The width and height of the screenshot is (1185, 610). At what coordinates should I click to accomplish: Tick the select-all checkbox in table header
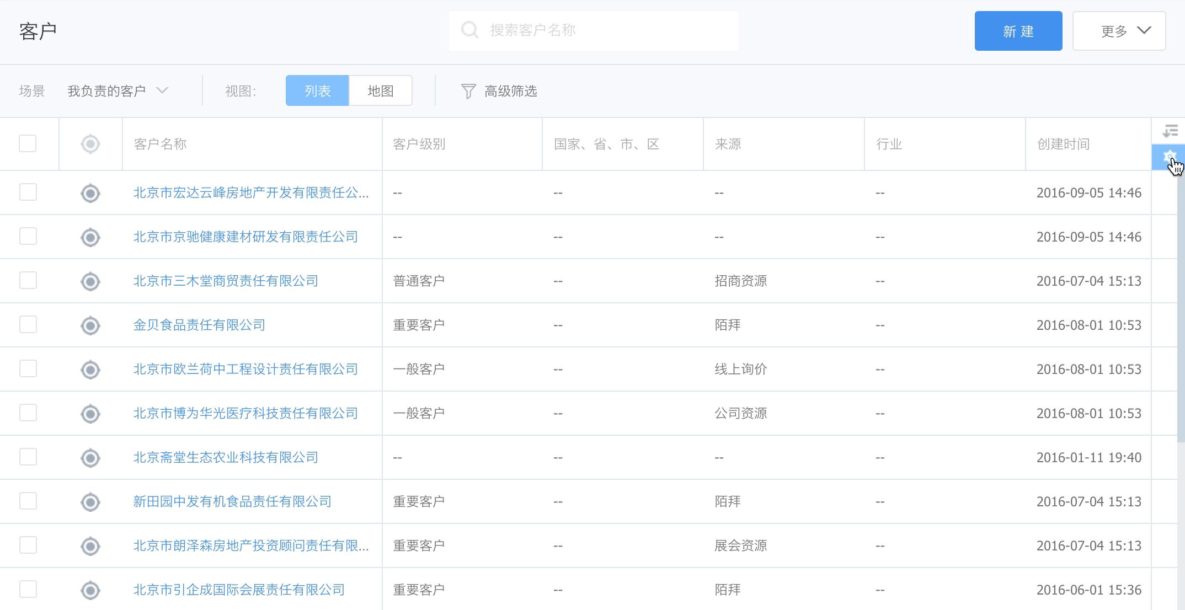coord(28,143)
